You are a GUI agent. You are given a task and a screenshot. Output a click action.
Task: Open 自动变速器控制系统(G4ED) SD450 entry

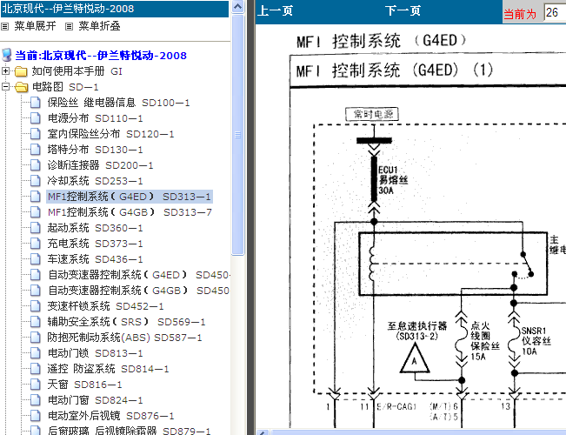[138, 275]
